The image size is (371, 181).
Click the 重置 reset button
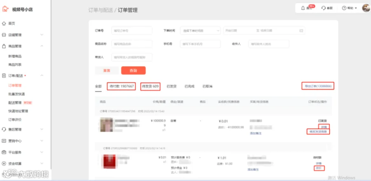point(107,70)
